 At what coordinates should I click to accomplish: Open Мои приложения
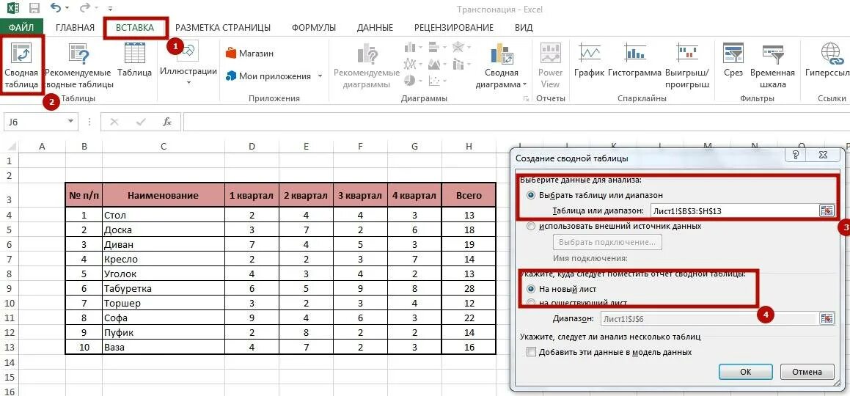268,76
